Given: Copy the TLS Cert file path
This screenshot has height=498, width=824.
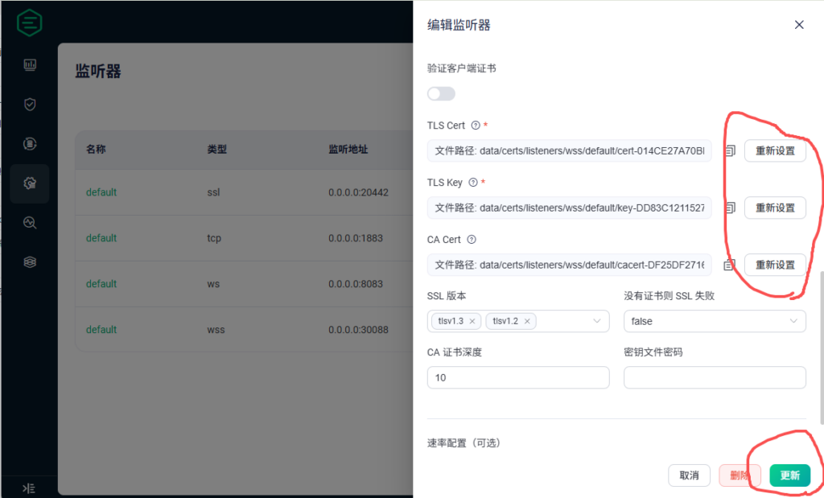Looking at the screenshot, I should pyautogui.click(x=729, y=150).
